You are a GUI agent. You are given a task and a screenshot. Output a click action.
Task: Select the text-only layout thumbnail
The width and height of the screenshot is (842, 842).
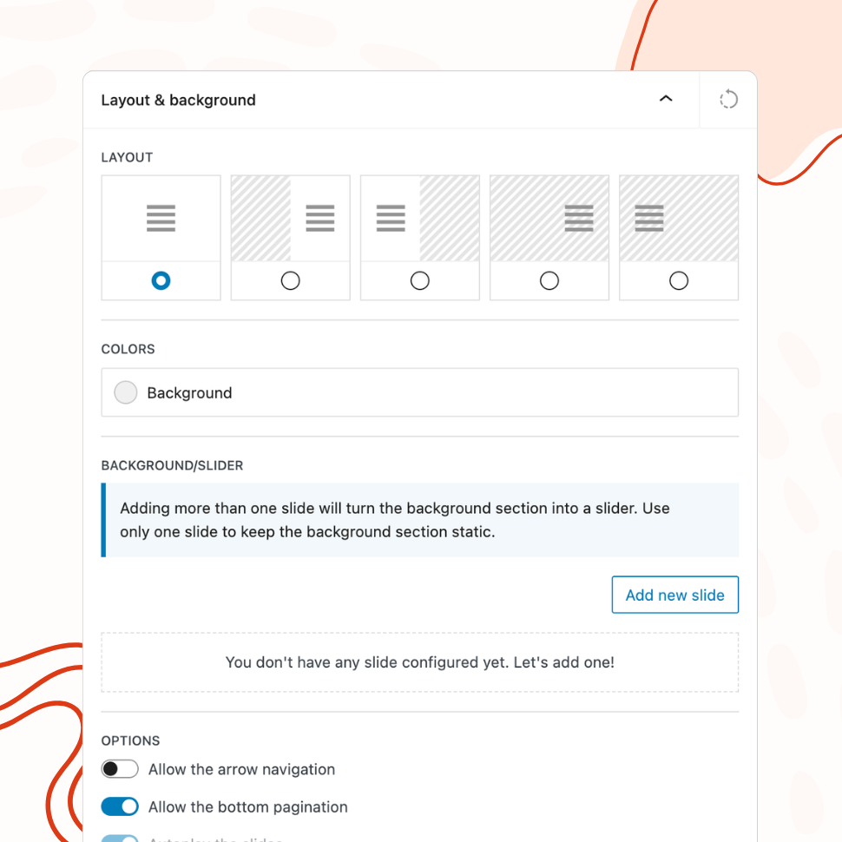coord(161,218)
